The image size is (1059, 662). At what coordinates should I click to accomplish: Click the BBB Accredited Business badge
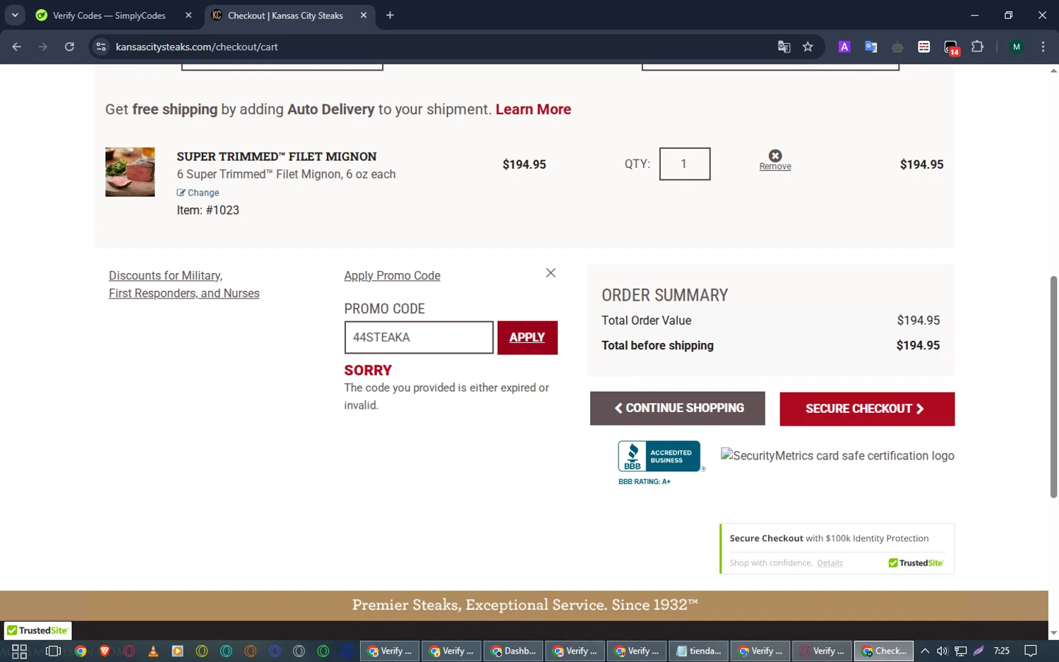click(x=660, y=463)
